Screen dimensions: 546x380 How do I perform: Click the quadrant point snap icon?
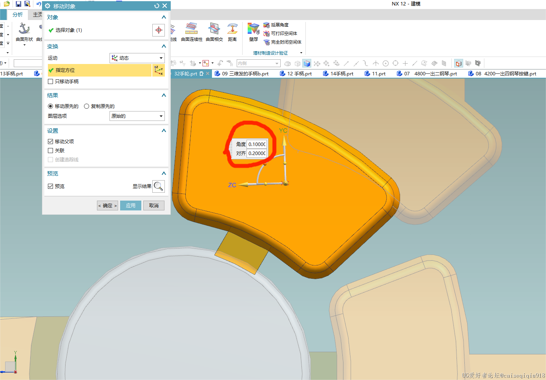click(395, 63)
